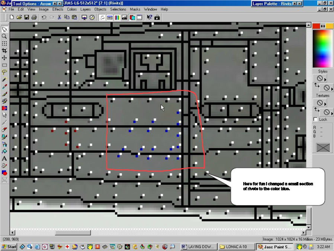Select the Crop tool
This screenshot has height=251, width=334.
4,51
